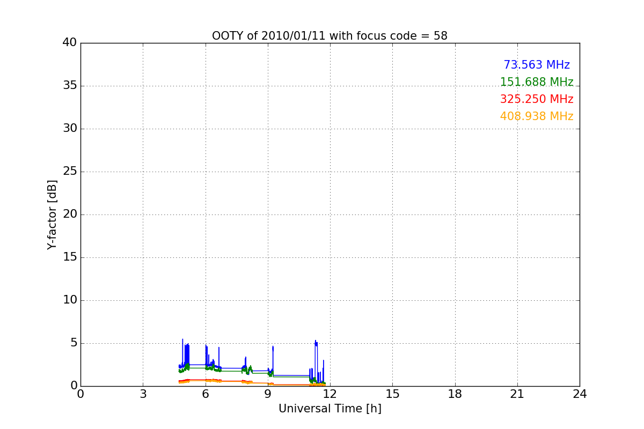
Task: Click the Y-factor [dB] axis label
Action: [x=52, y=214]
